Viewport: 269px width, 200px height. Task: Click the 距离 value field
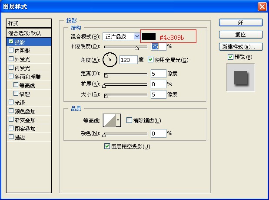point(159,74)
